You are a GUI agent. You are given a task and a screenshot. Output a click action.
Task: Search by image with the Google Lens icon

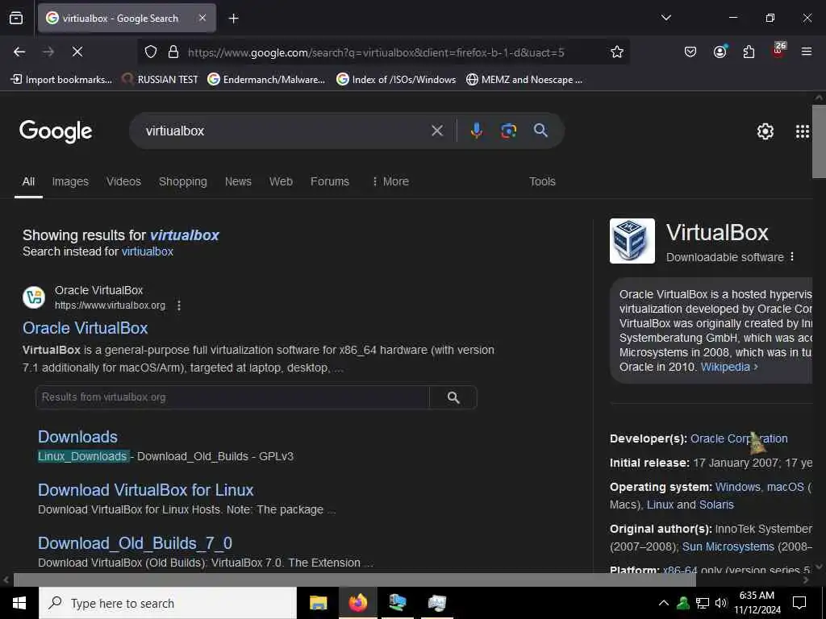pos(508,131)
